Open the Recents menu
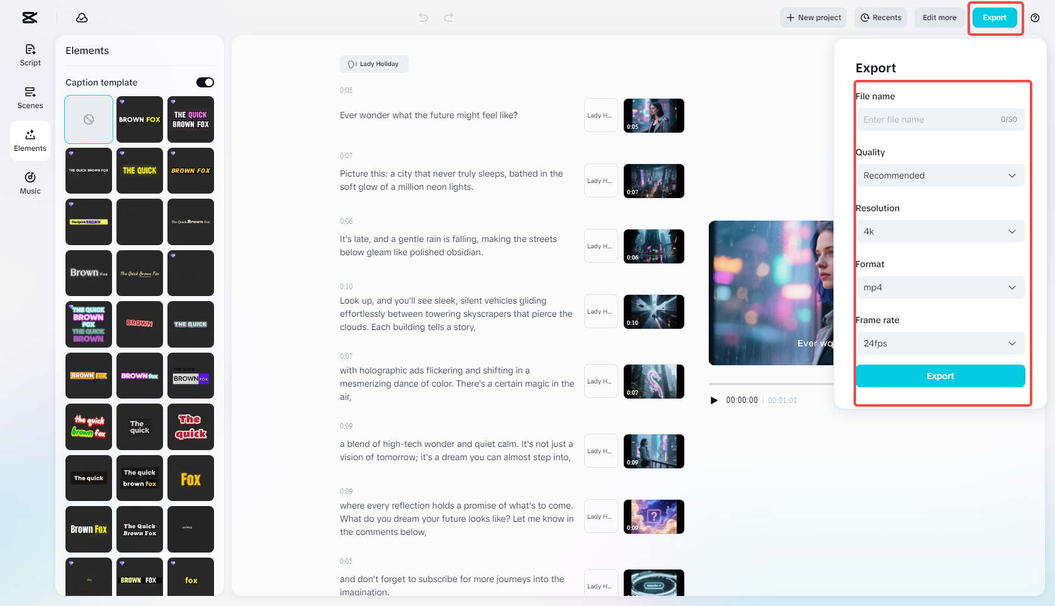The width and height of the screenshot is (1055, 606). [x=880, y=17]
